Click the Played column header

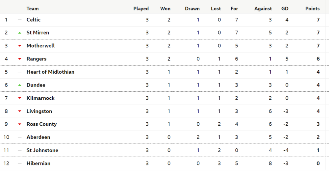141,9
